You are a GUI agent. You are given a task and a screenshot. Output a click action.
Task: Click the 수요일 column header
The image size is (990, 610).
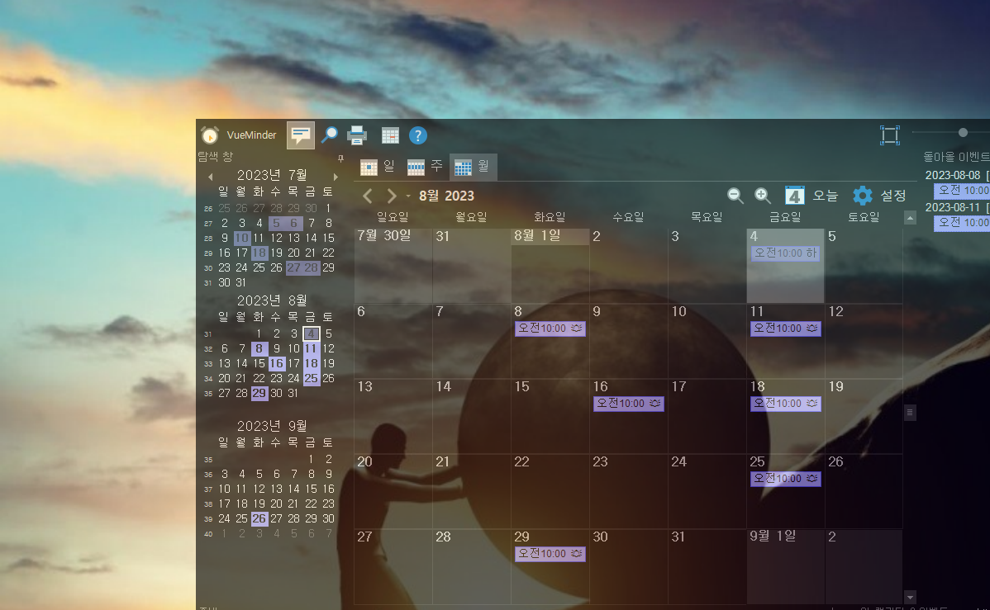(x=628, y=217)
